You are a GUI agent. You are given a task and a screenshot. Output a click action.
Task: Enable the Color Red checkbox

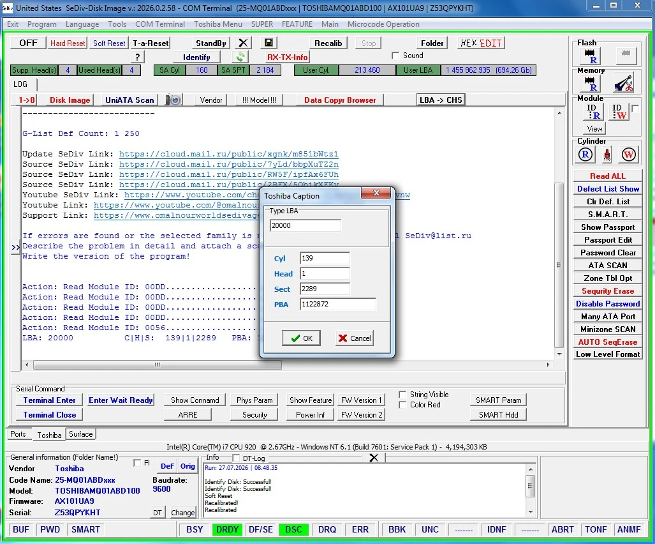[402, 405]
